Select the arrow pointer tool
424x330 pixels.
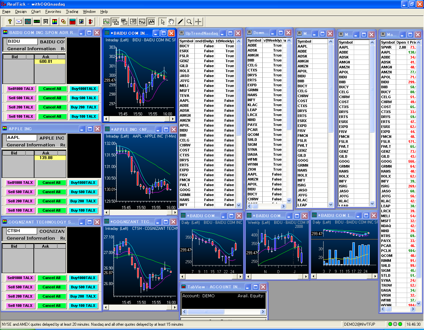tap(162, 21)
